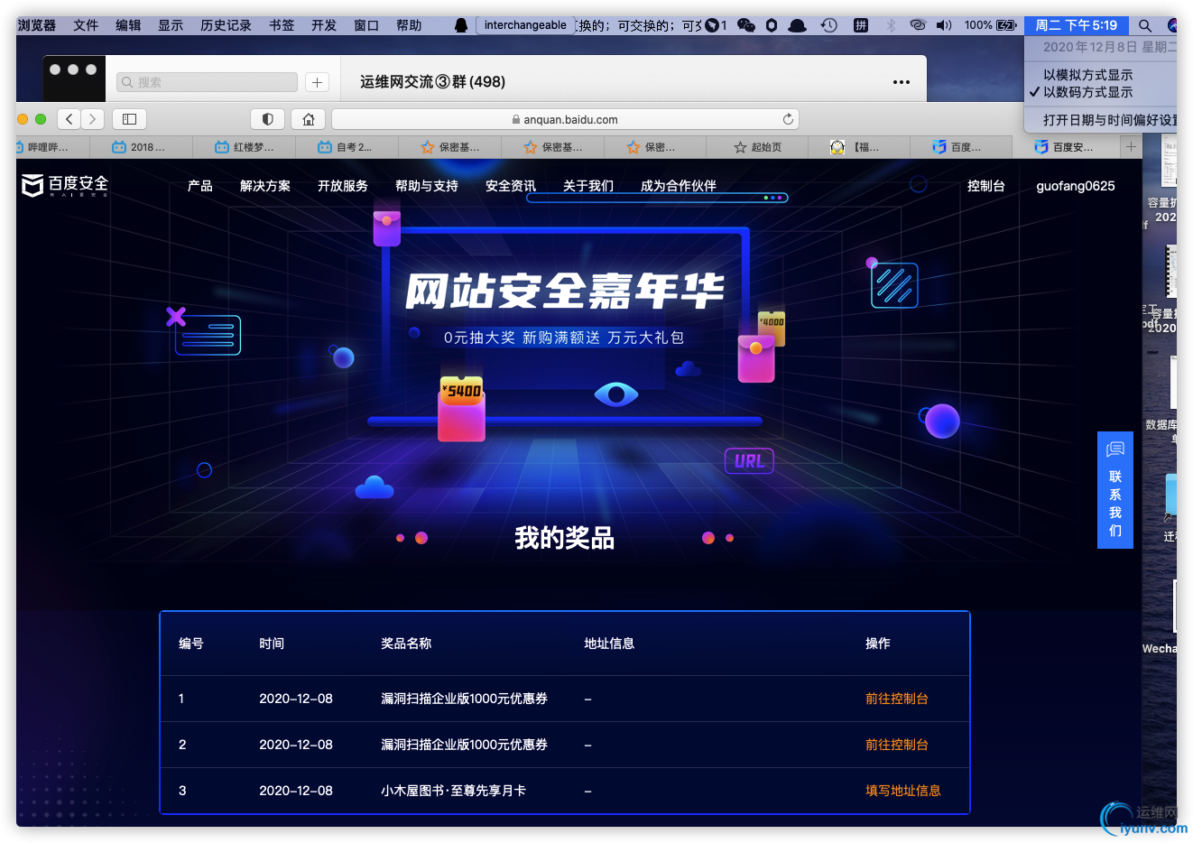Image resolution: width=1193 pixels, height=843 pixels.
Task: Add a new Safari tab with plus
Action: coord(1131,146)
